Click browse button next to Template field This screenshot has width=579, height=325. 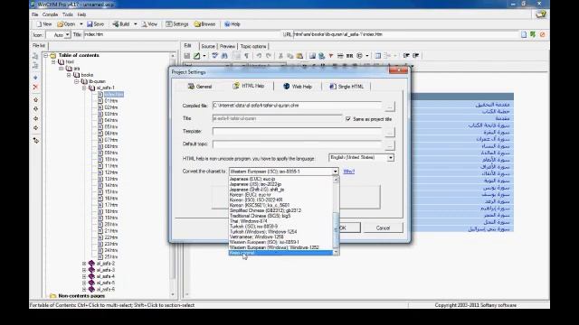[x=390, y=132]
